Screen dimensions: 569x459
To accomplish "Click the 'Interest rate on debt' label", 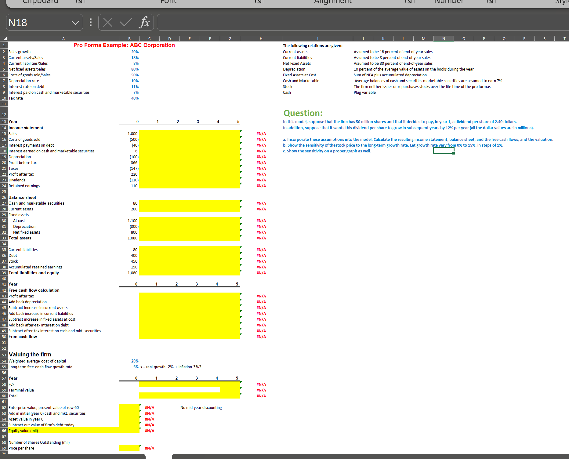I will click(x=27, y=87).
